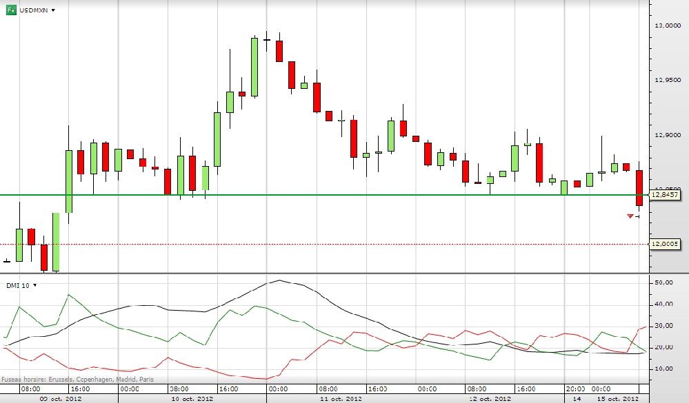The image size is (689, 403).
Task: Click the red triangle marker below last candle
Action: [x=630, y=216]
